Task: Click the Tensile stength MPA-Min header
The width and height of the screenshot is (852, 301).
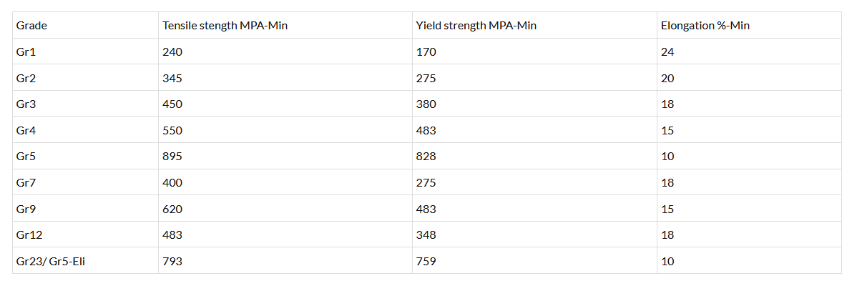Action: tap(225, 26)
